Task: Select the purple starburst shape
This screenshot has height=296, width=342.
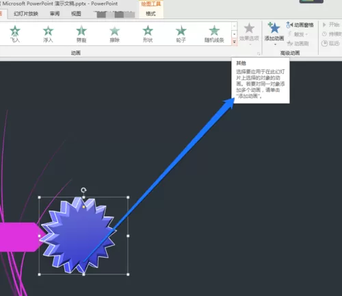Action: click(x=77, y=235)
